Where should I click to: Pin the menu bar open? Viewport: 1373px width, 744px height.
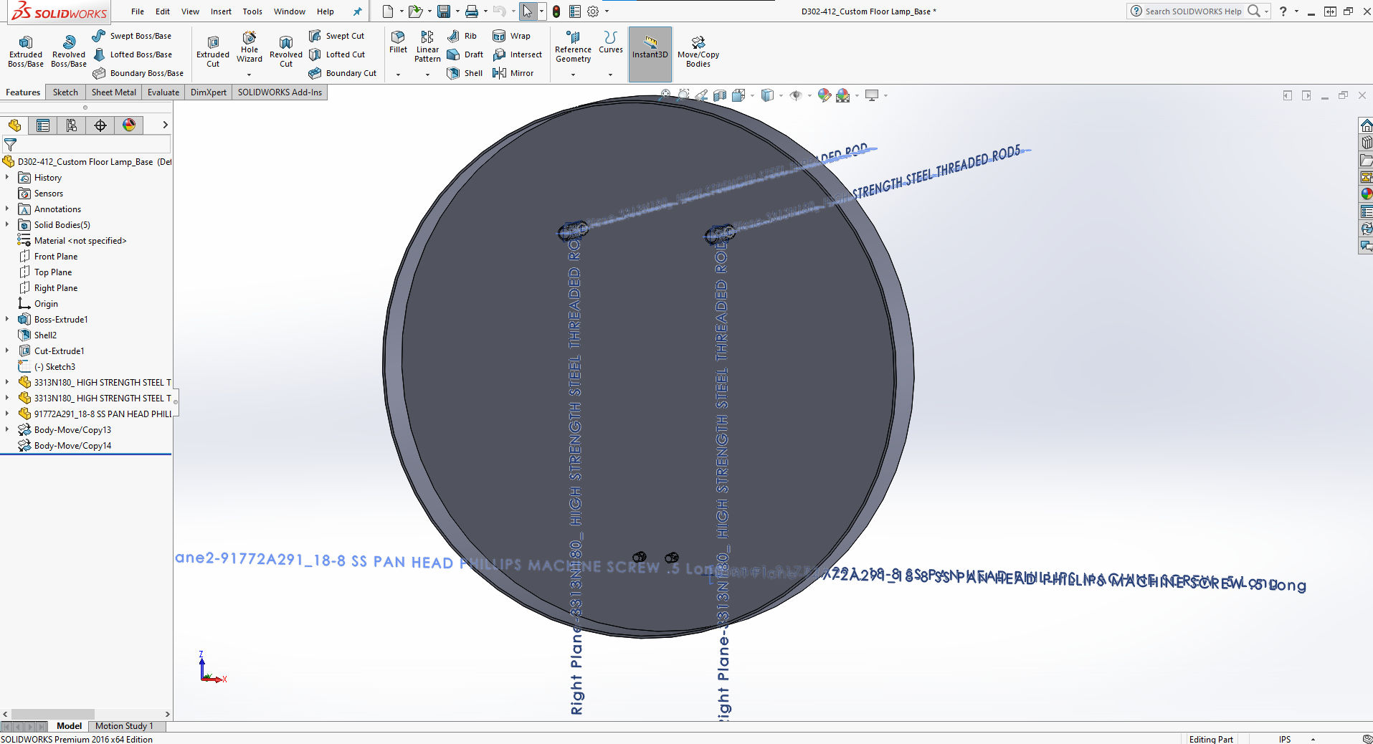357,11
